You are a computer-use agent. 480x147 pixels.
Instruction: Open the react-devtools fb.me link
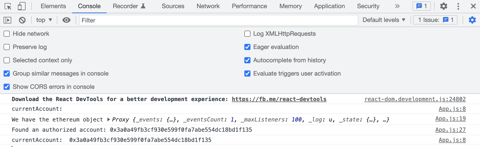[x=279, y=99]
